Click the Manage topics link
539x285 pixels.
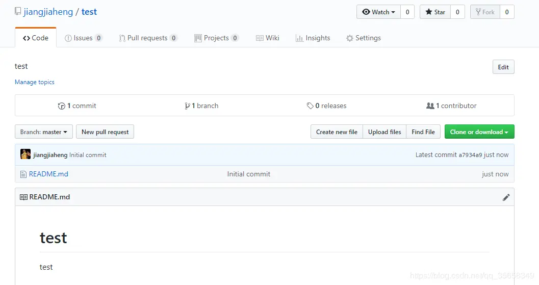(34, 82)
